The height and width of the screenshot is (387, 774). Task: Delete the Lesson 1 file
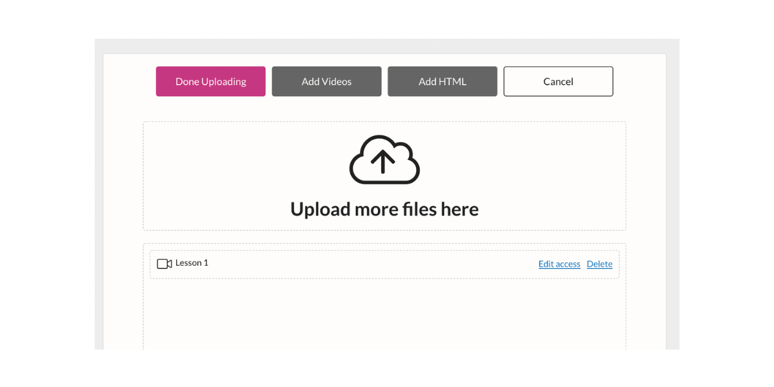[x=600, y=264]
